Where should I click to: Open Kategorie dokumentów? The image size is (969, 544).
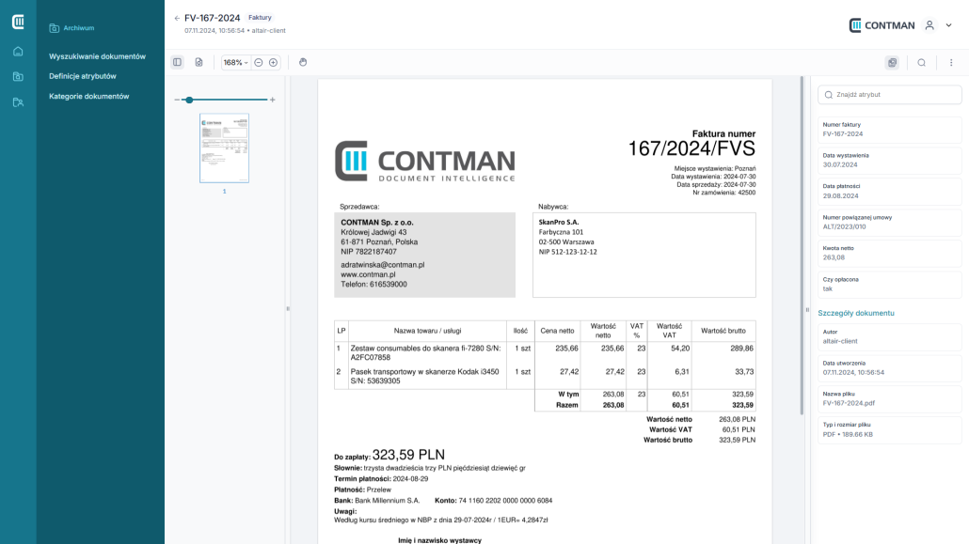(89, 97)
